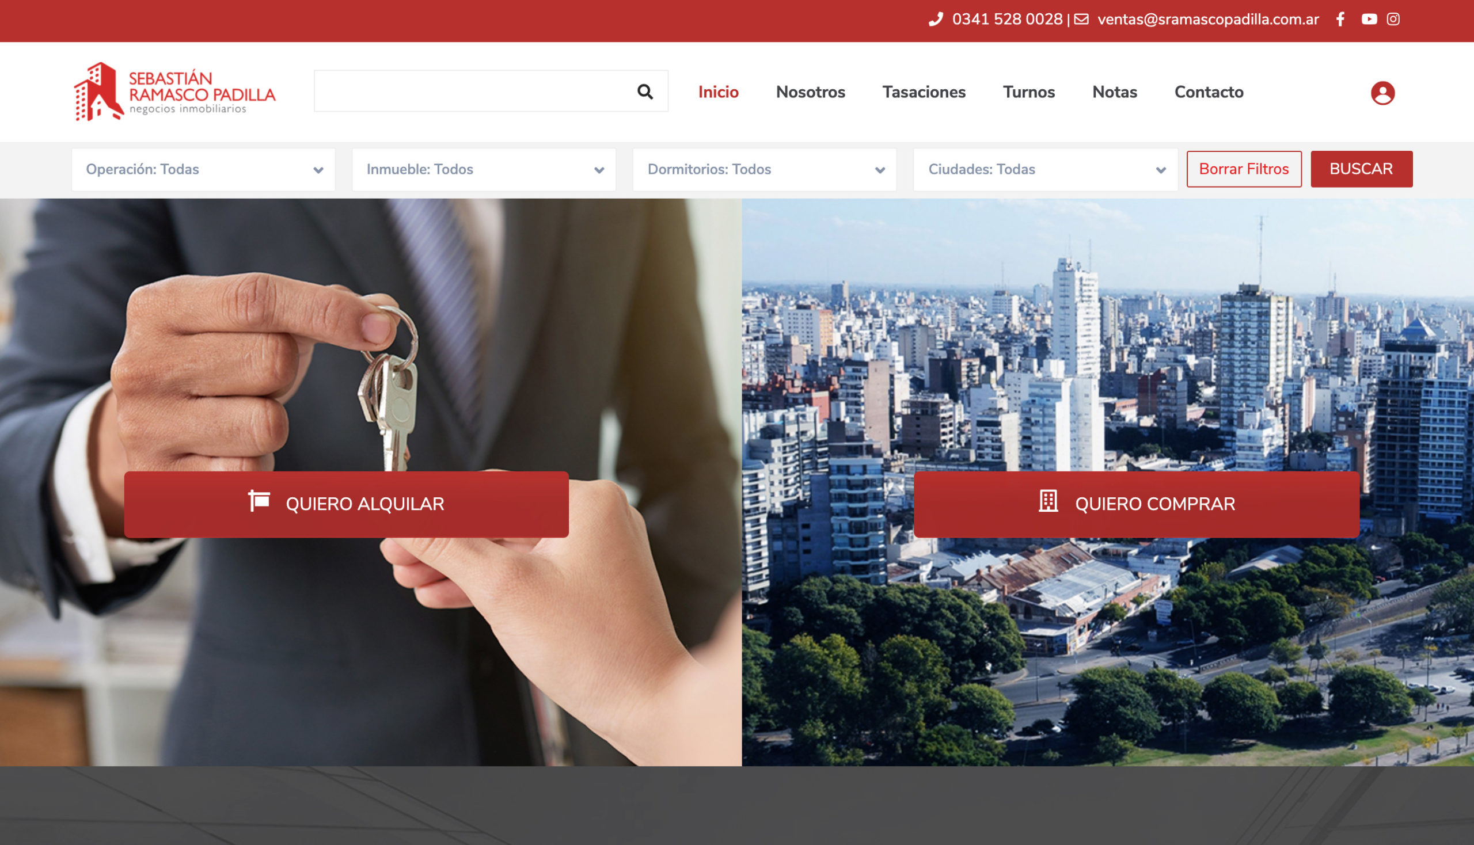Click the envelope email icon
1474x845 pixels.
coord(1081,19)
